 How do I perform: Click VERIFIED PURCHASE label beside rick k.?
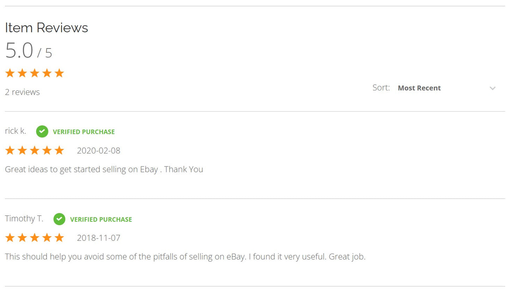tap(84, 132)
